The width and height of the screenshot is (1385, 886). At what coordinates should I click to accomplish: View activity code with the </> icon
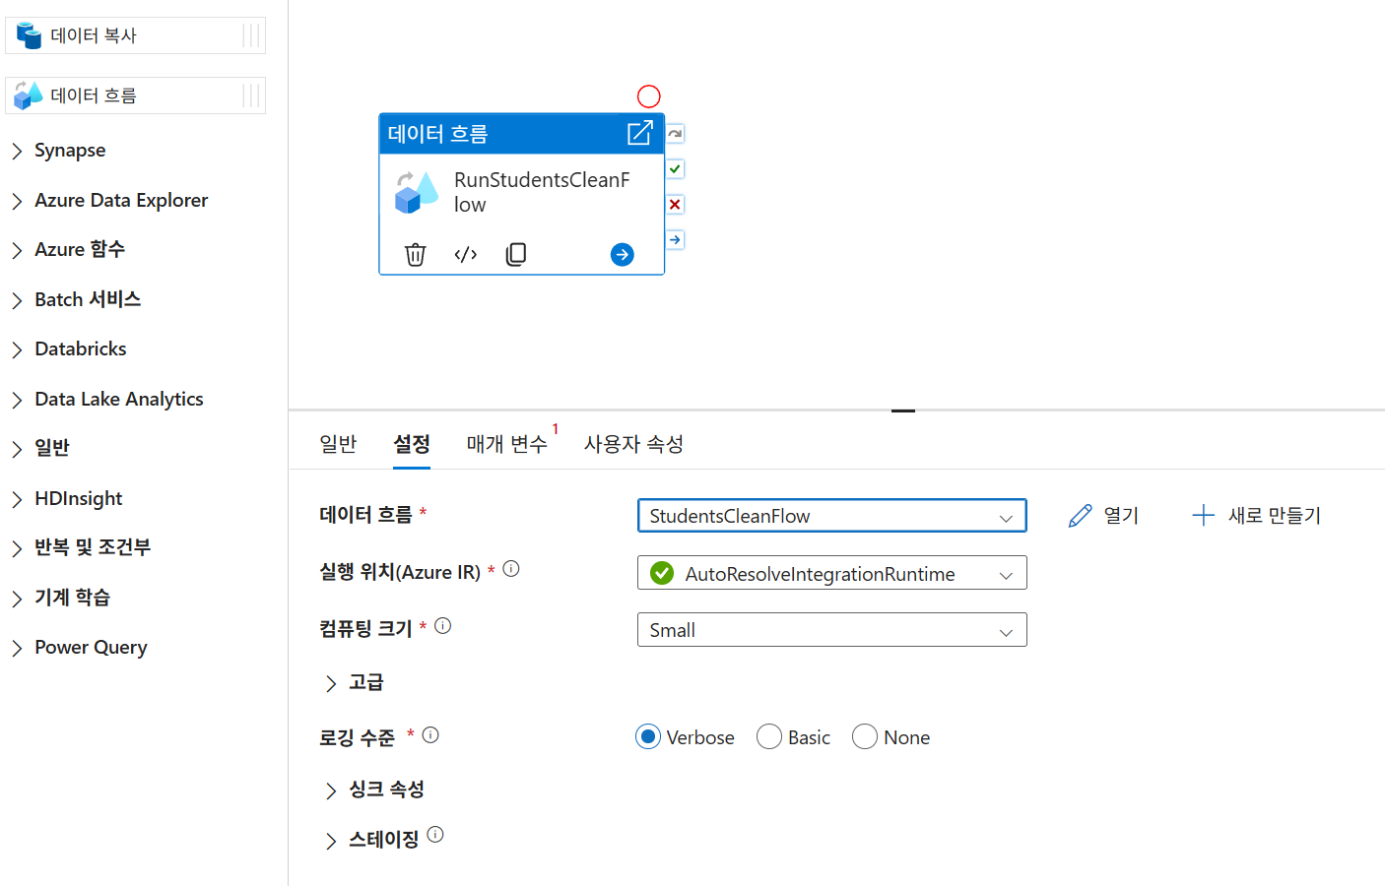click(466, 254)
